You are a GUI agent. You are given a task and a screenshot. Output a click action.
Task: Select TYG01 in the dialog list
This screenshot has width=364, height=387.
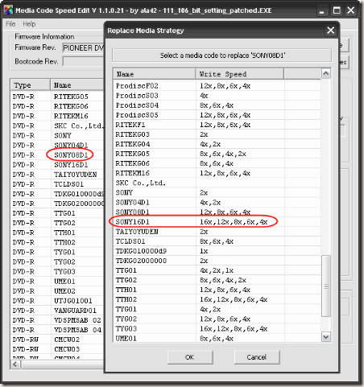coord(217,309)
